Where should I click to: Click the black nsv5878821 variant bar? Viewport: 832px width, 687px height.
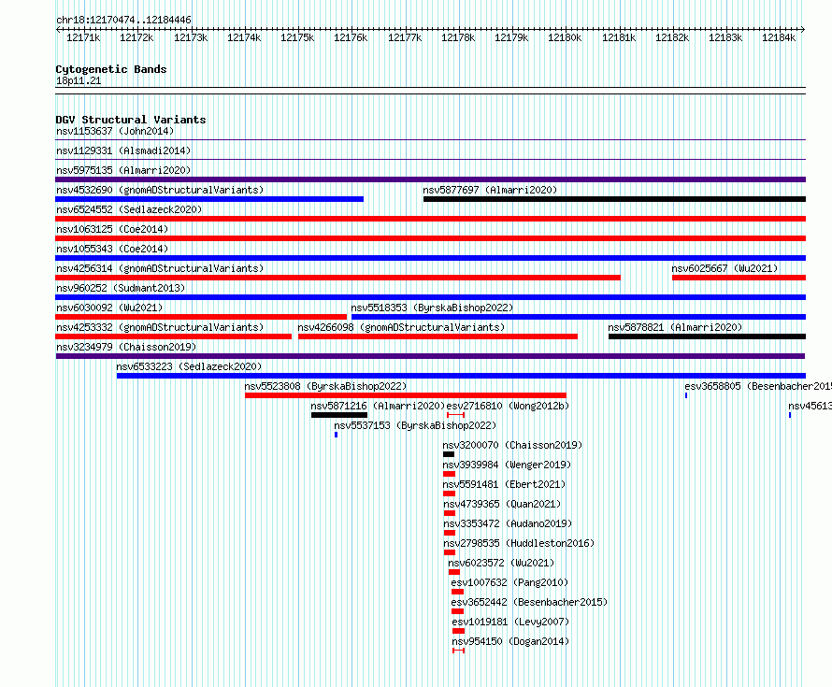tap(707, 336)
